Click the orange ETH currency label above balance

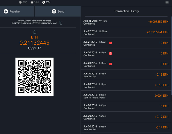[x=35, y=37]
